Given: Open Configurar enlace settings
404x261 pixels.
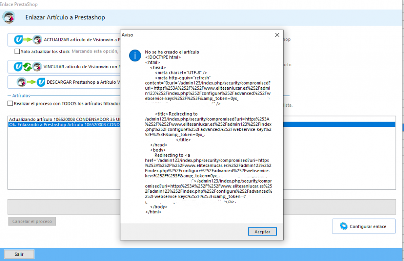Looking at the screenshot, I should (364, 227).
